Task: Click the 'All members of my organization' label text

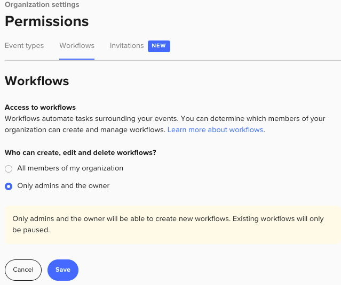Action: (x=70, y=168)
